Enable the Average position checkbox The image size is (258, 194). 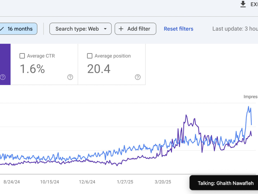[x=90, y=56]
